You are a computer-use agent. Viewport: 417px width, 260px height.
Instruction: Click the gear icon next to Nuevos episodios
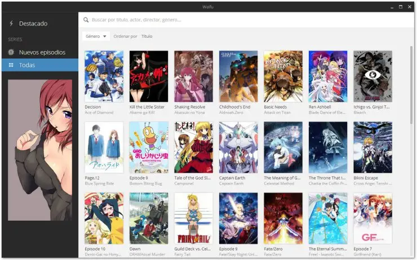(11, 52)
